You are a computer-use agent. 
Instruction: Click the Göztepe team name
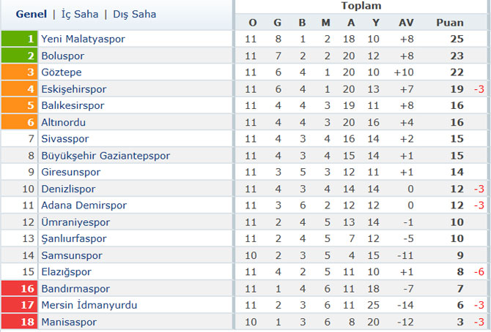click(x=62, y=72)
